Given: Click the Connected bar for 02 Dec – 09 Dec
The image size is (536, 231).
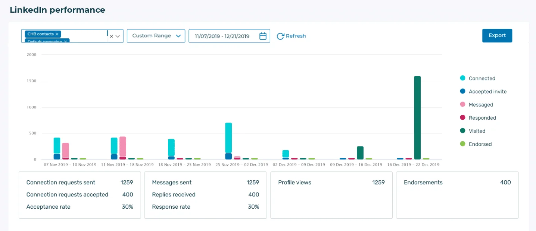Looking at the screenshot, I should point(286,154).
